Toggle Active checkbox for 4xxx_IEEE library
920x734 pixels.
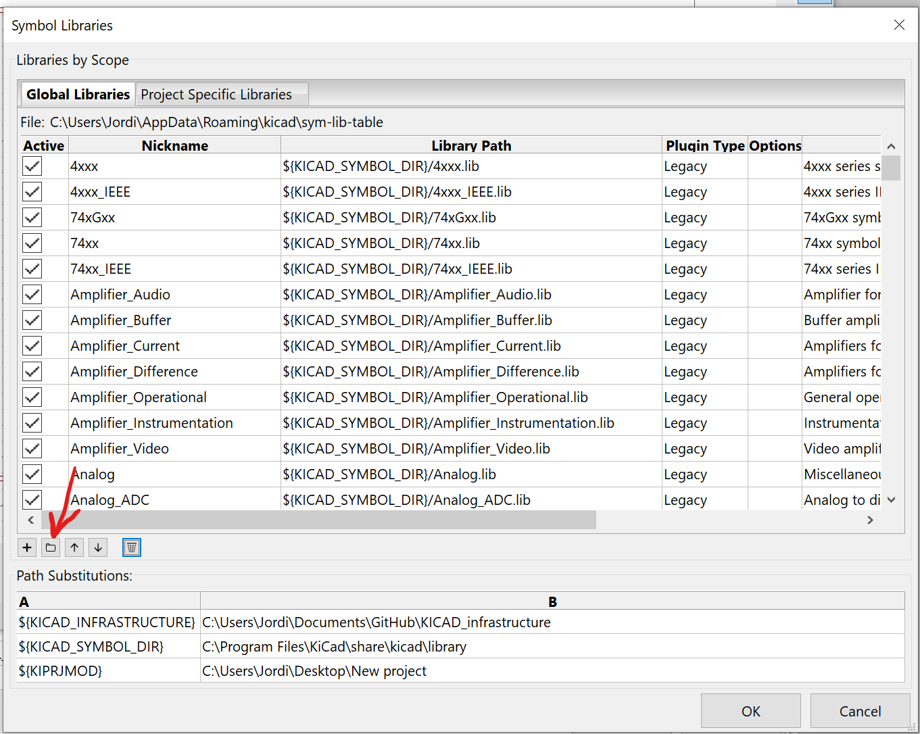click(32, 192)
